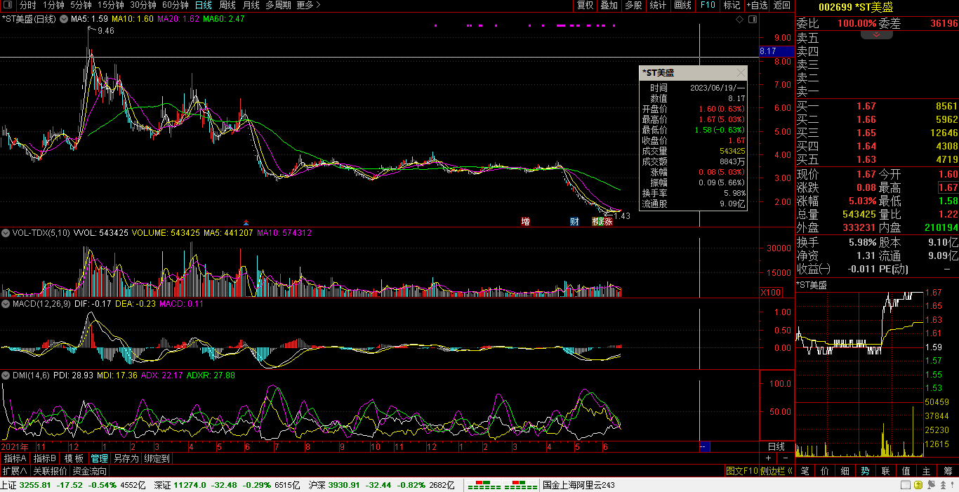
Task: Select the 价 price tab
Action: coord(826,471)
